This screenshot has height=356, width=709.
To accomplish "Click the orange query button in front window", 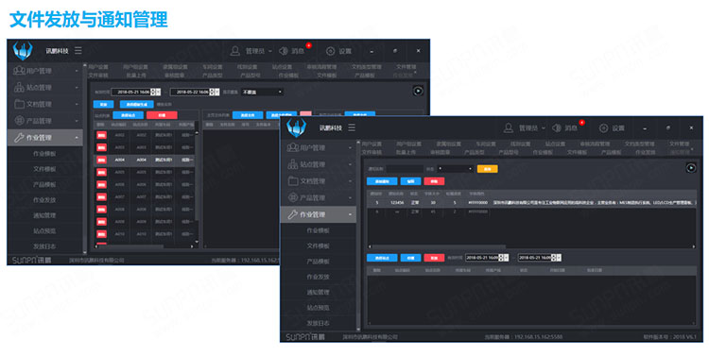I will pyautogui.click(x=488, y=168).
